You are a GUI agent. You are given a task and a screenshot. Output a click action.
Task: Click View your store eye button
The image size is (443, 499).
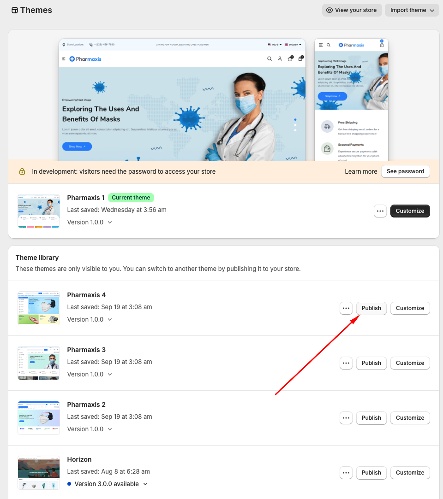click(352, 10)
